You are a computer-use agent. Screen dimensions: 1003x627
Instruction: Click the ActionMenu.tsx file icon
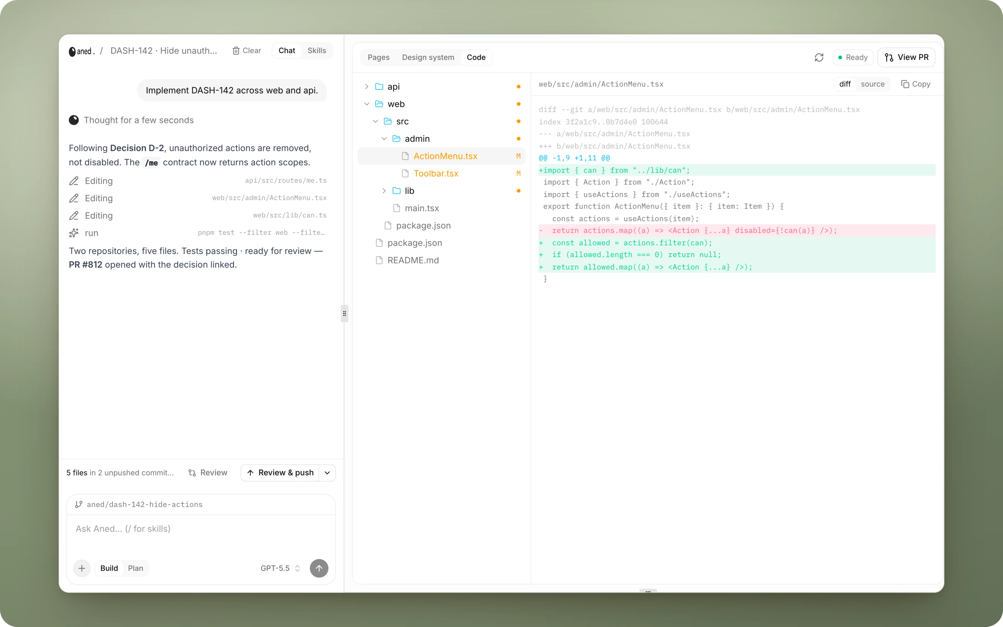tap(405, 156)
